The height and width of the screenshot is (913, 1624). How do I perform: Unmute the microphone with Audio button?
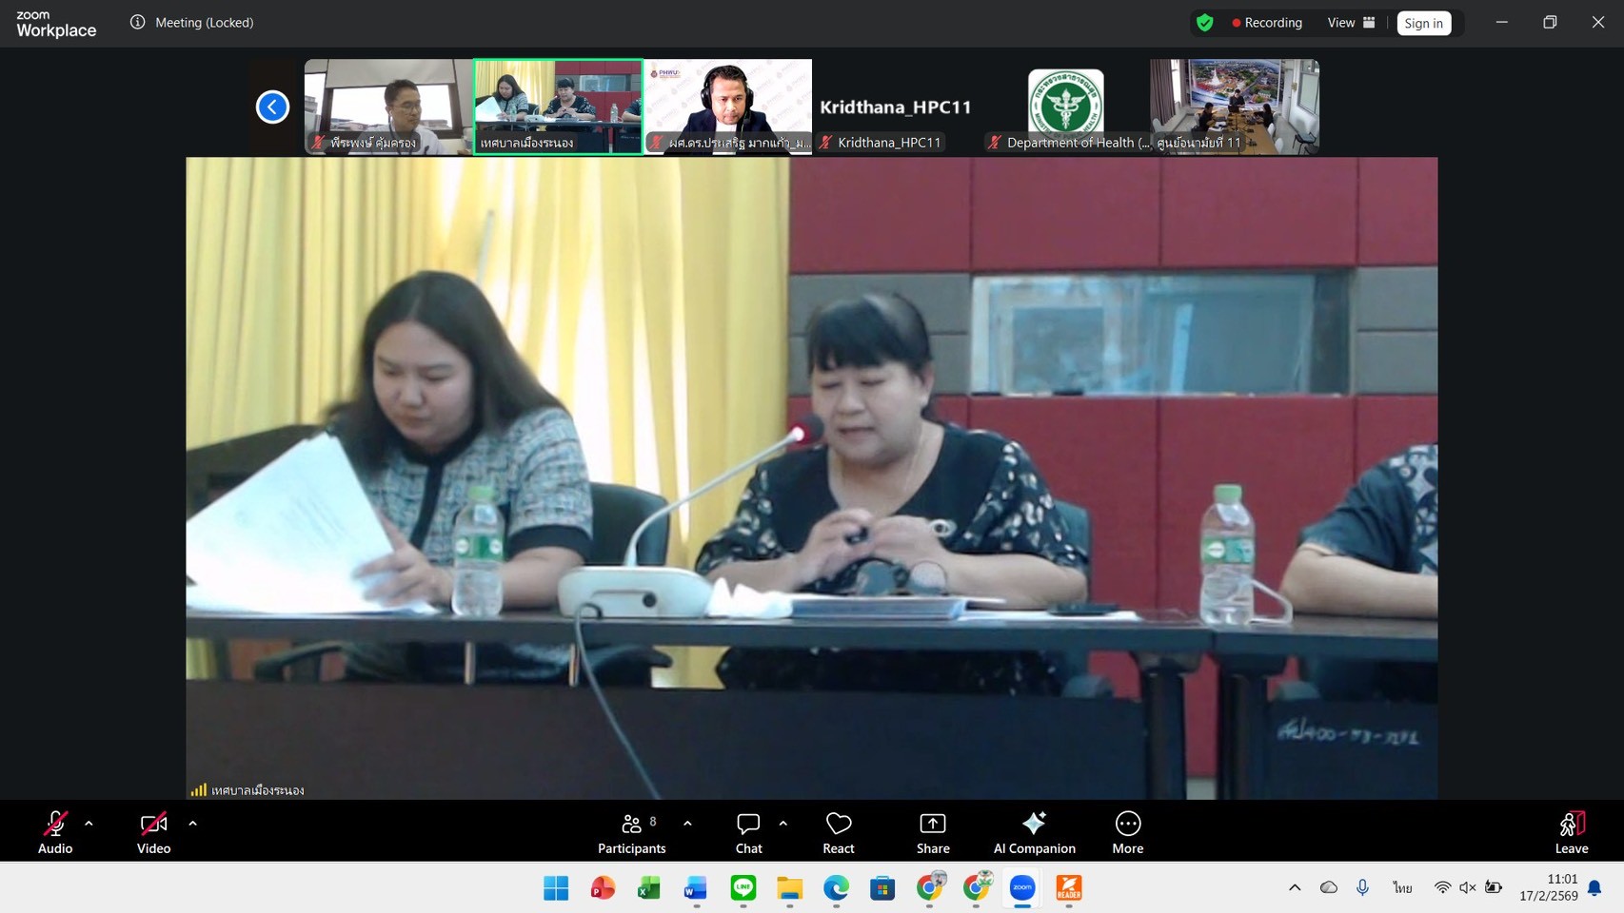(x=55, y=831)
